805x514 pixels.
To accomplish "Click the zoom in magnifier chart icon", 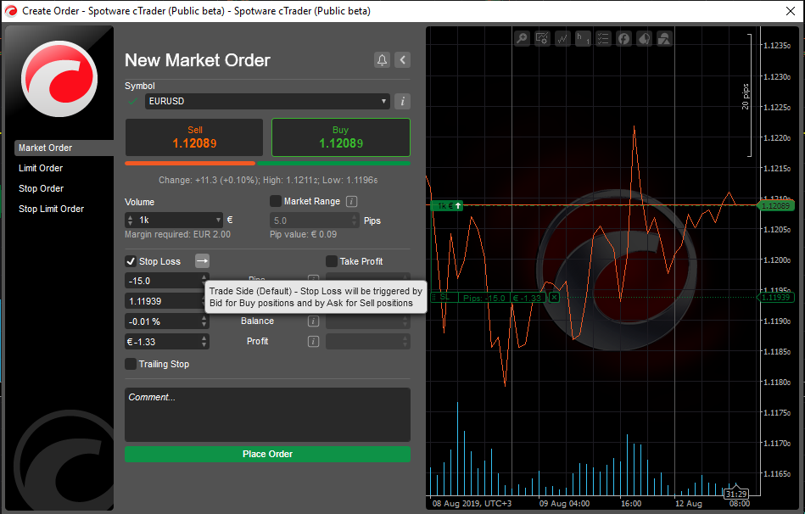I will pyautogui.click(x=522, y=39).
